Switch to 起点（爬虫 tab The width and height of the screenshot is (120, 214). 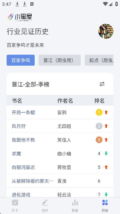tap(99, 60)
